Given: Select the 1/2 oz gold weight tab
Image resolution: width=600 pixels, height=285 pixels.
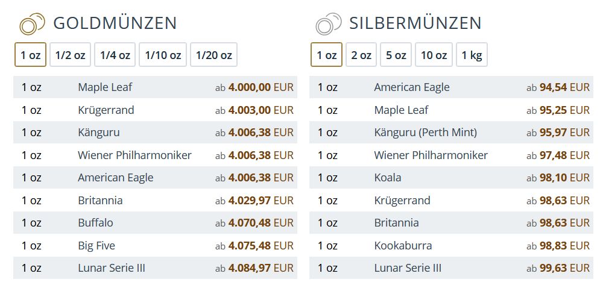Looking at the screenshot, I should point(70,55).
